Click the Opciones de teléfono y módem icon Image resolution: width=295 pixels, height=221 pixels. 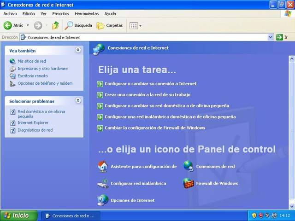pos(12,83)
